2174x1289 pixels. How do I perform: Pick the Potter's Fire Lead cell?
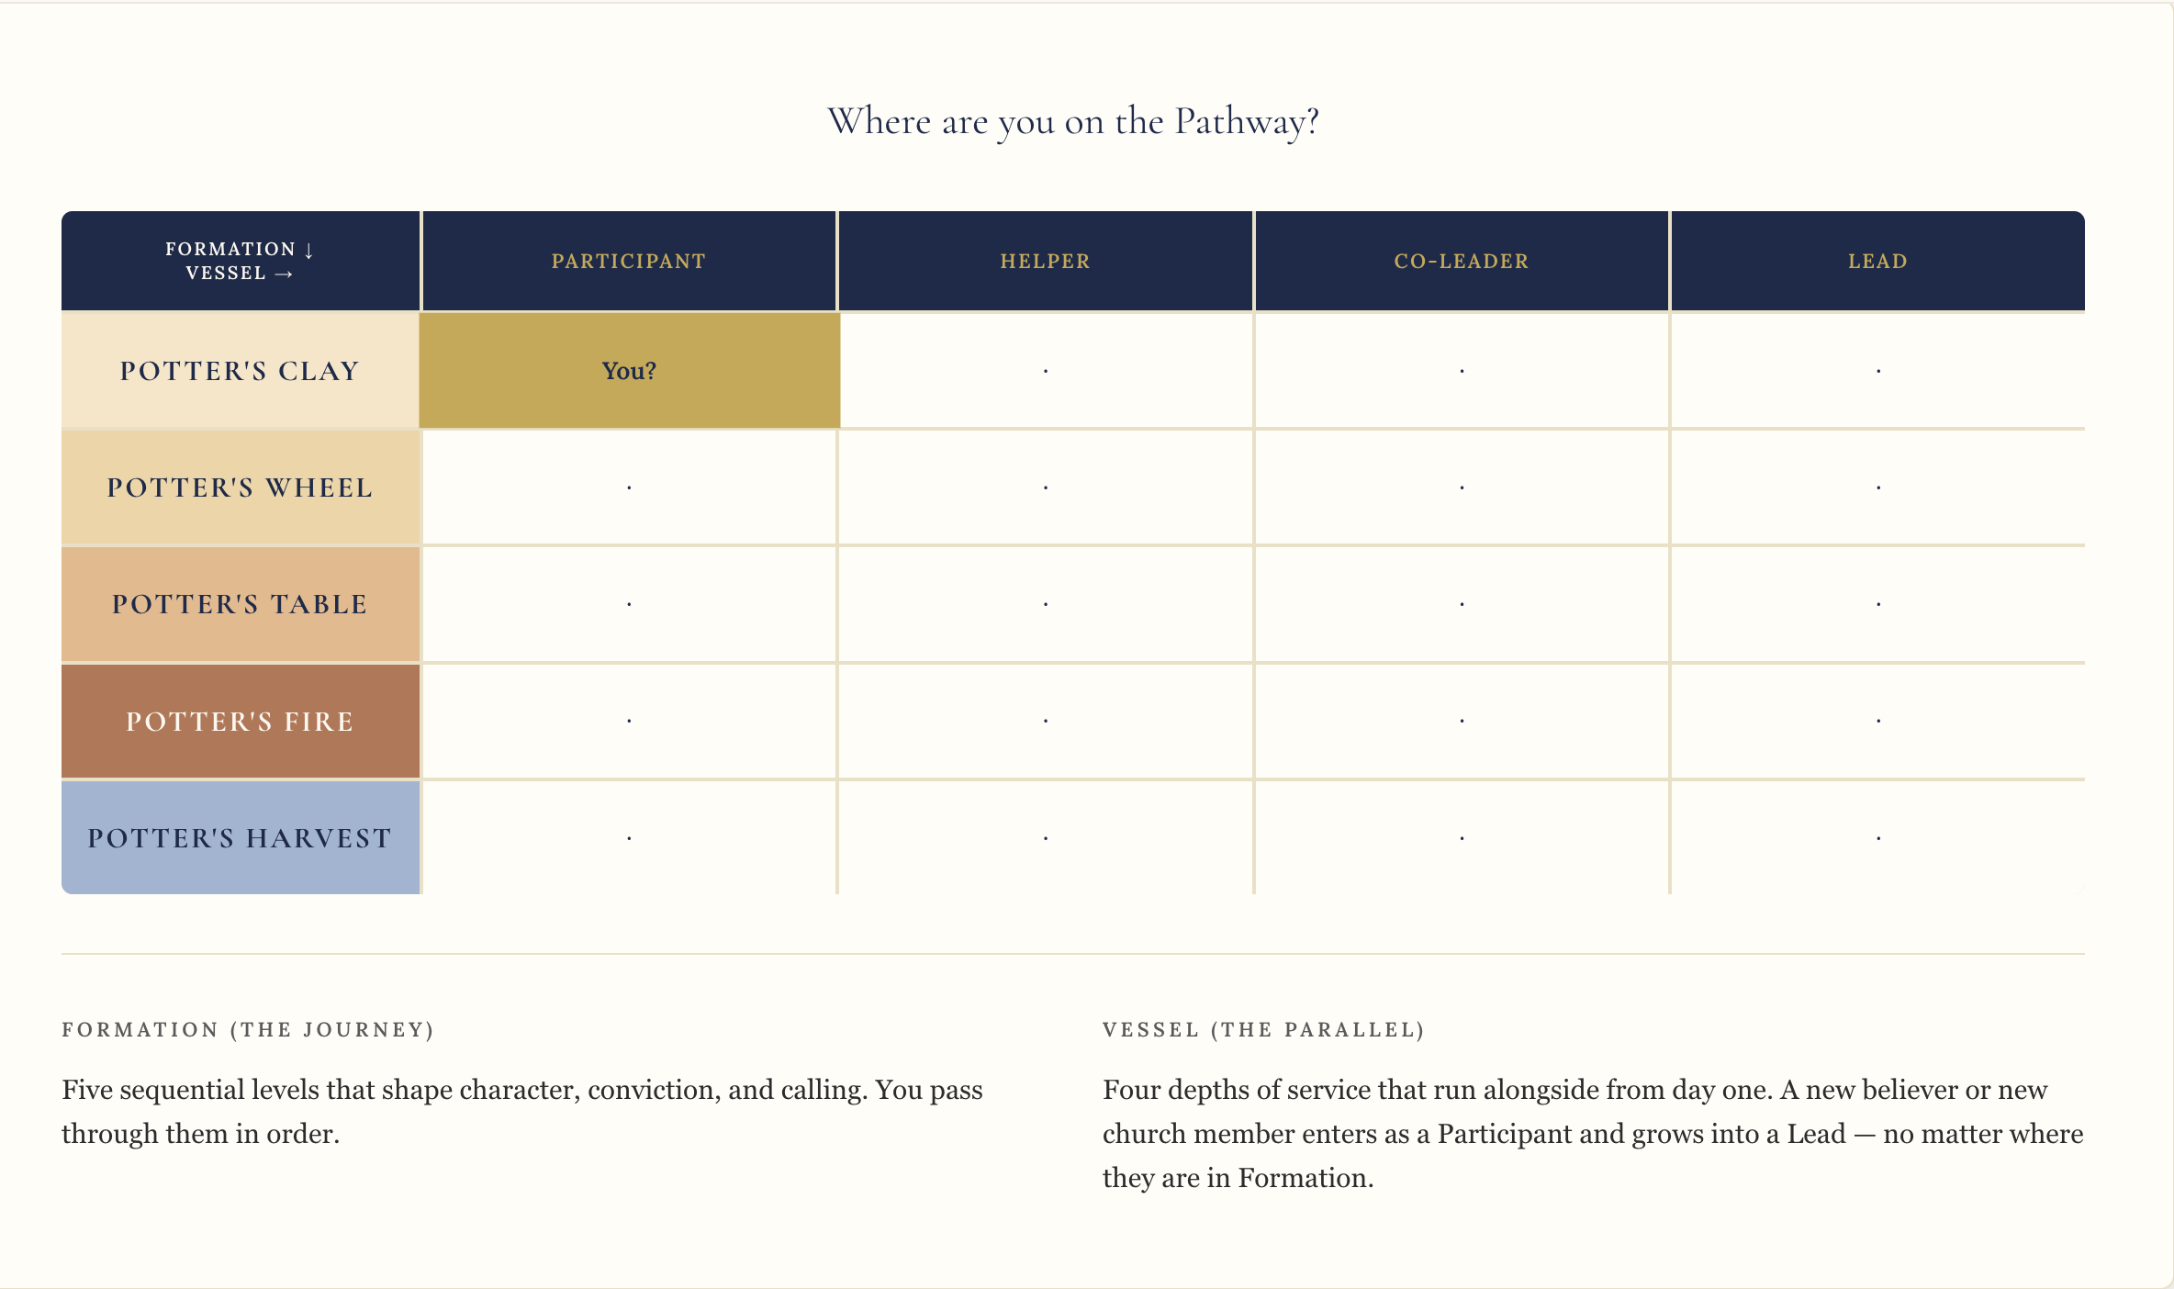tap(1878, 721)
